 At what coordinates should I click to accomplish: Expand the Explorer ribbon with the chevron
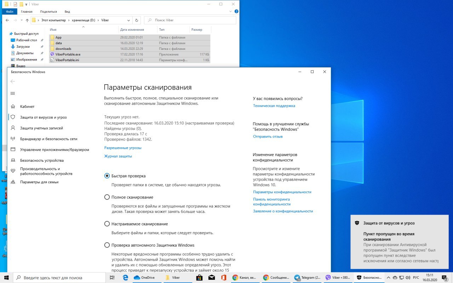pyautogui.click(x=231, y=11)
